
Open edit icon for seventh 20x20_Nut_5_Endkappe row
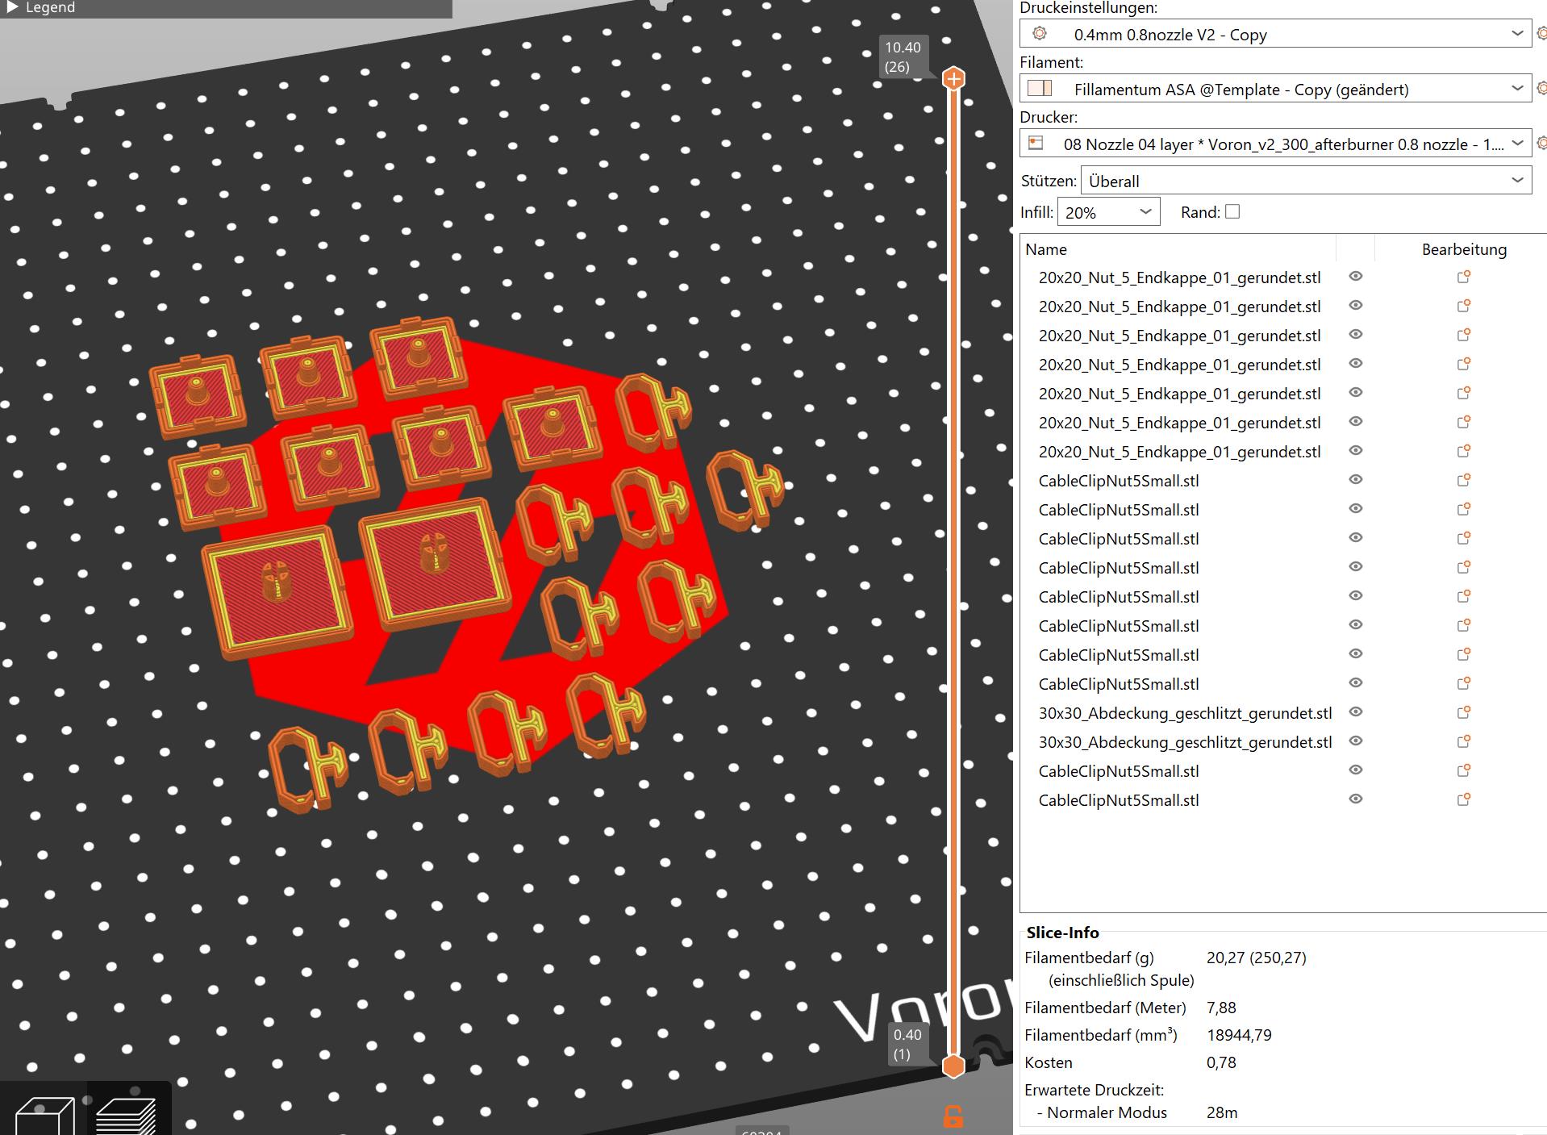(x=1464, y=451)
